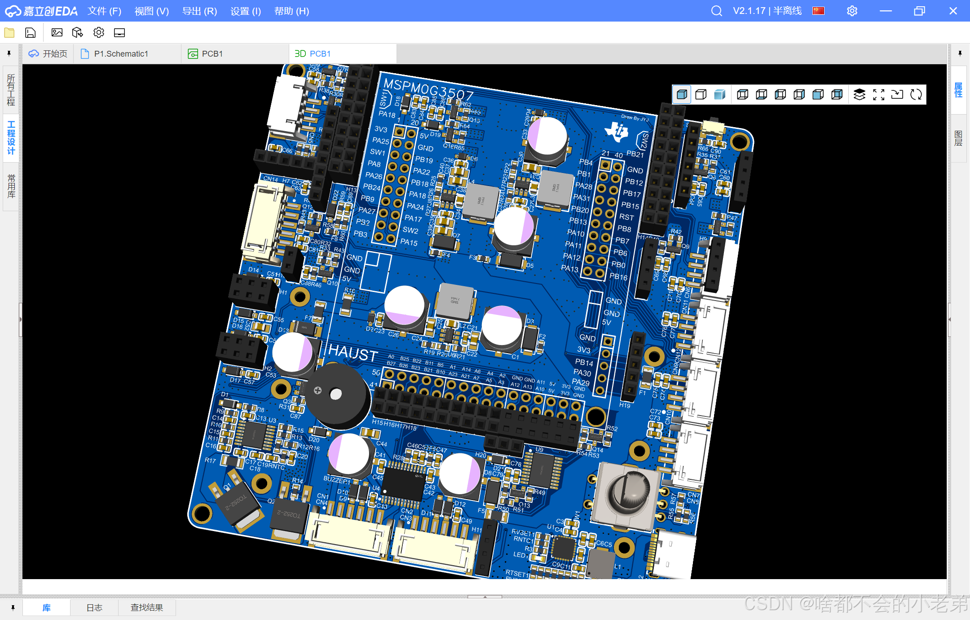The image size is (970, 620).
Task: Fit the board to view
Action: (x=879, y=94)
